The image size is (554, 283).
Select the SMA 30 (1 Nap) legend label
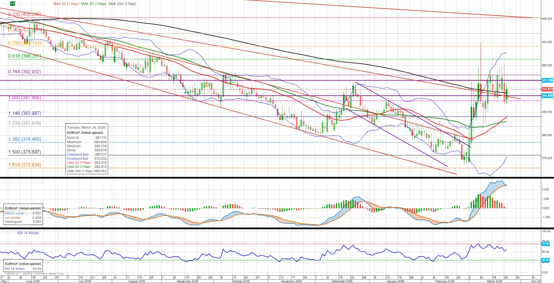click(66, 4)
